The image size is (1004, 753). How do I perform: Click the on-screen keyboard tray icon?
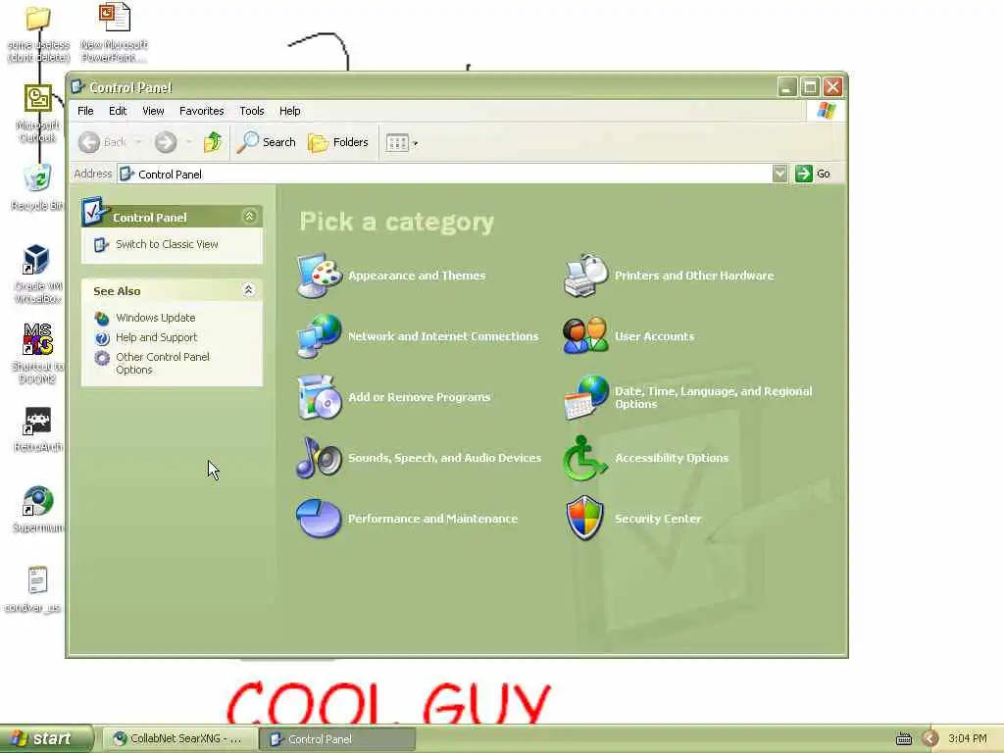pyautogui.click(x=904, y=739)
